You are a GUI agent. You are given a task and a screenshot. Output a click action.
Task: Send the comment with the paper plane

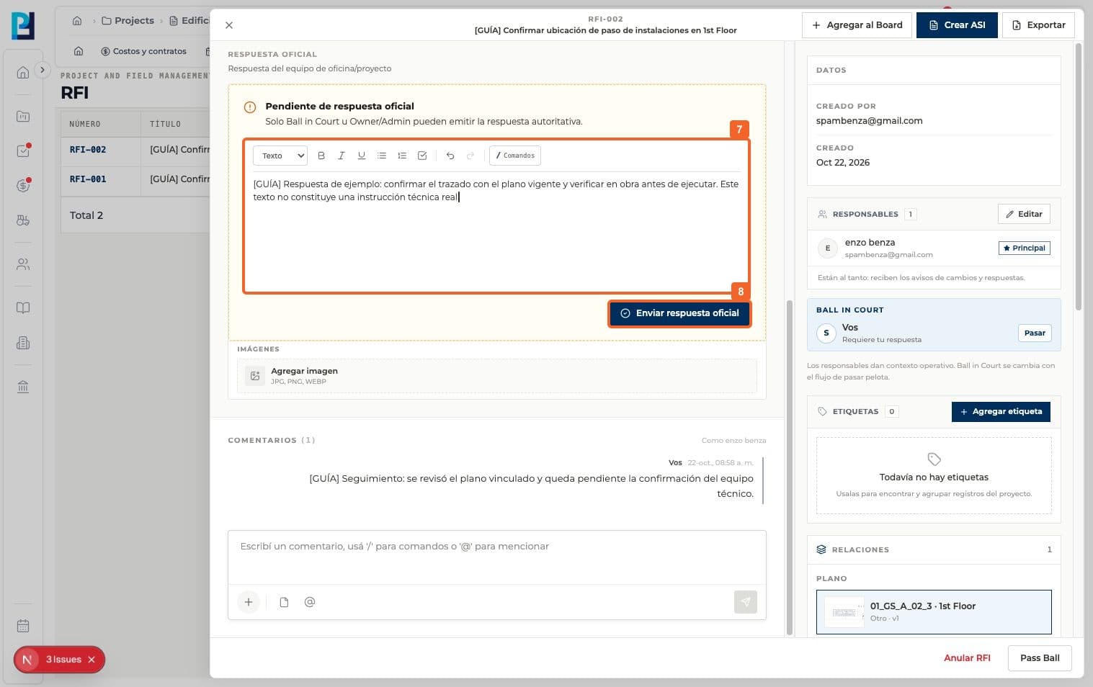(746, 602)
